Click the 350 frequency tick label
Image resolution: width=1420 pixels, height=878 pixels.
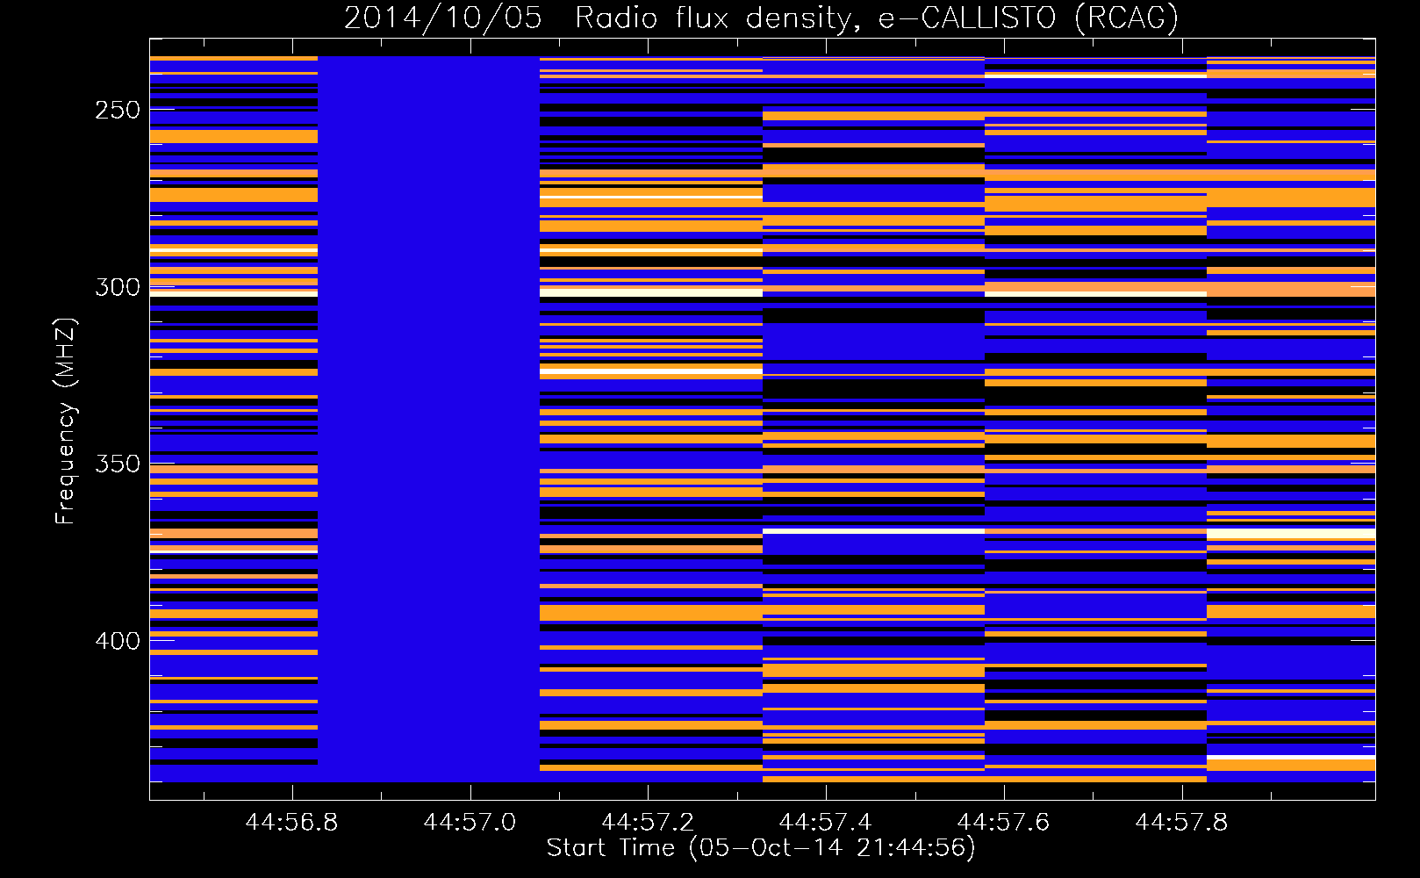[118, 464]
